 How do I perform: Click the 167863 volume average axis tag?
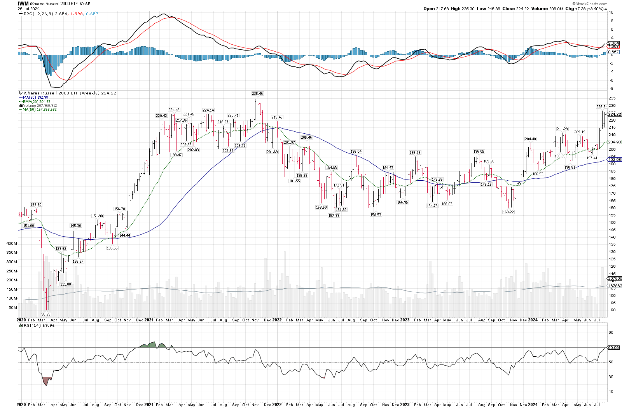(615, 286)
